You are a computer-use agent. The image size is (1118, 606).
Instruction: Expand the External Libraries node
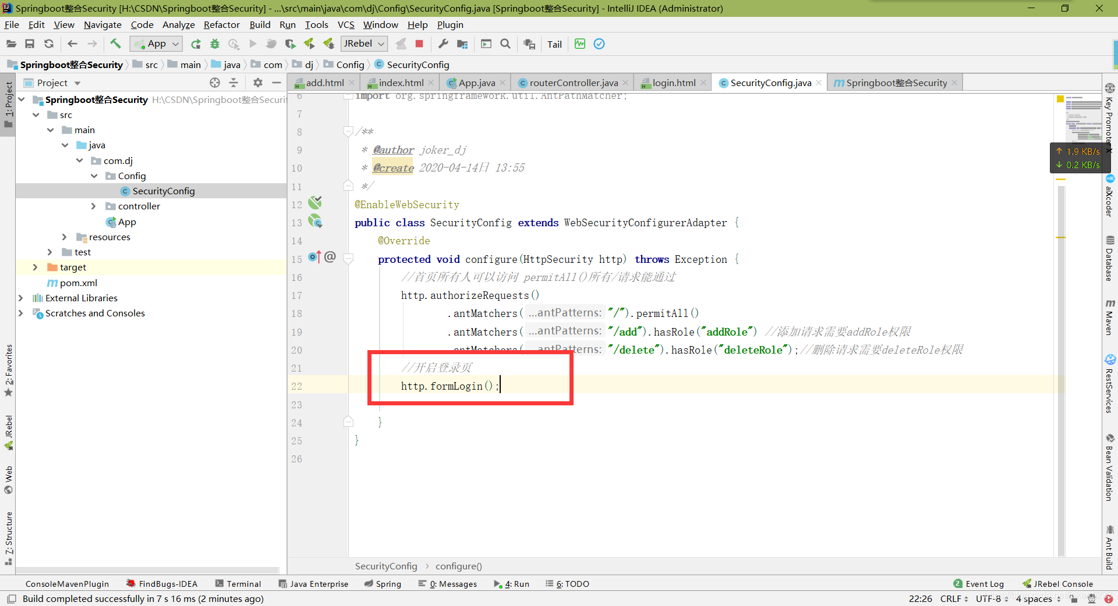tap(21, 298)
